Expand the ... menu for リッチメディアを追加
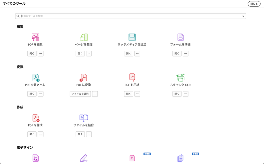 137,54
